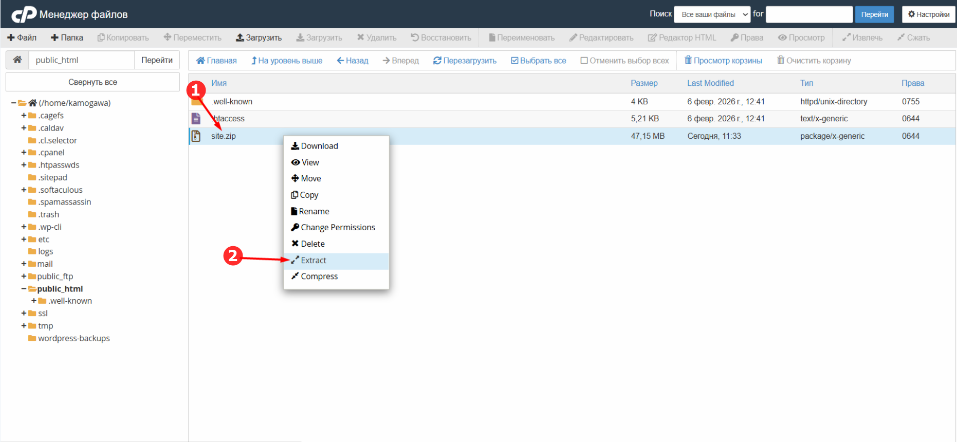Choose Compress in context menu

[336, 277]
